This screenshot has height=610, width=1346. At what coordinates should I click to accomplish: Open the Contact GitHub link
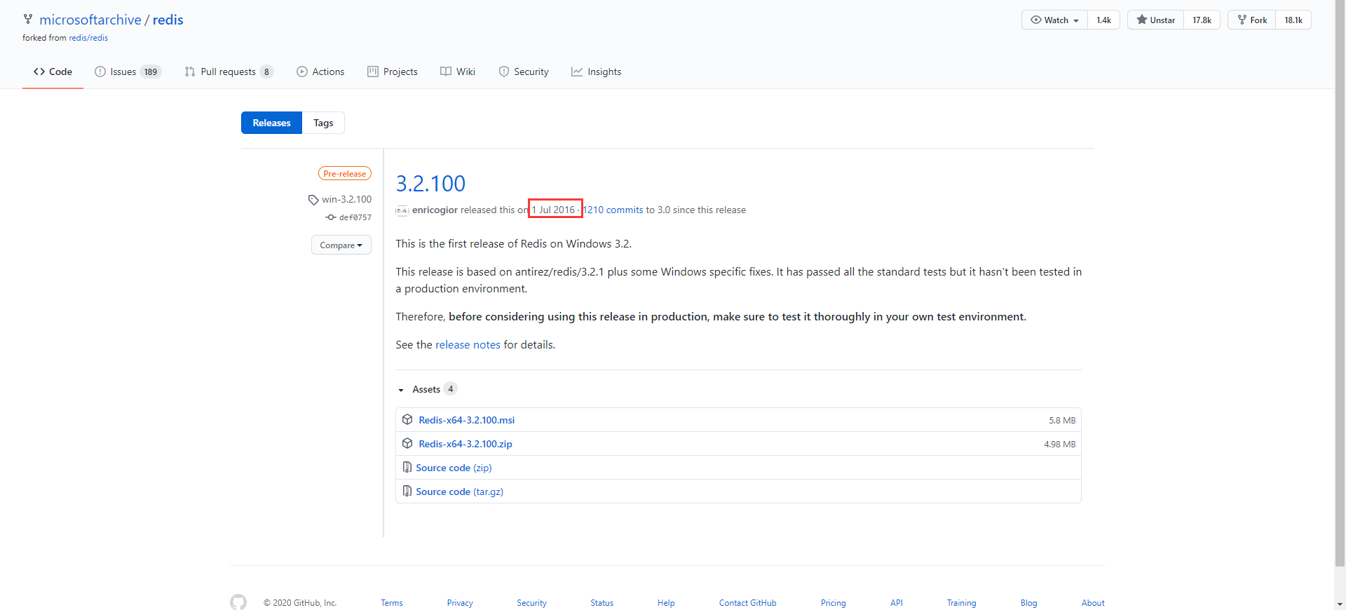pyautogui.click(x=747, y=603)
